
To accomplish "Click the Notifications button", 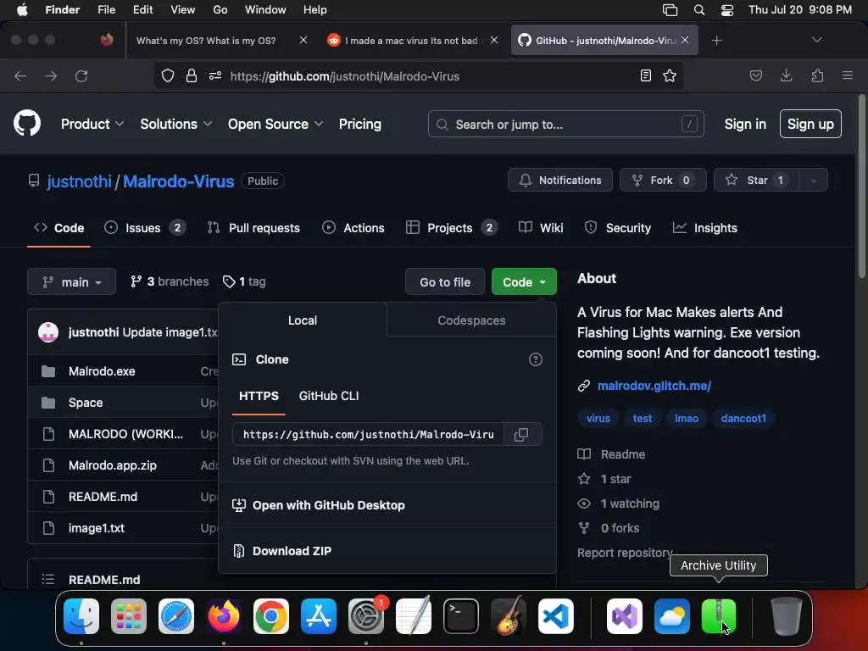I will click(560, 181).
